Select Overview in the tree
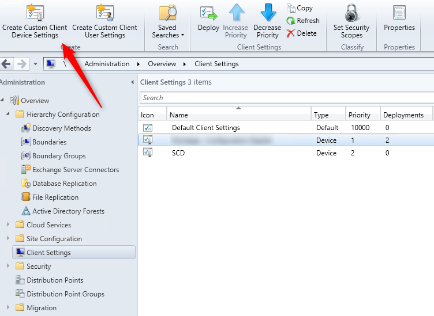434x316 pixels. (x=35, y=101)
